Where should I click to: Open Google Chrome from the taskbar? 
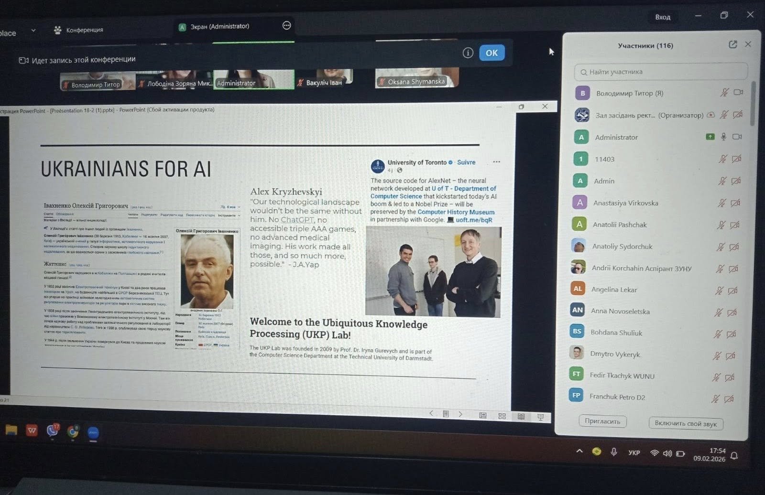(x=73, y=432)
